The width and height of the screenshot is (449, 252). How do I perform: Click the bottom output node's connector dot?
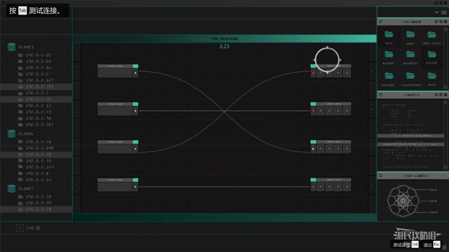(x=135, y=187)
